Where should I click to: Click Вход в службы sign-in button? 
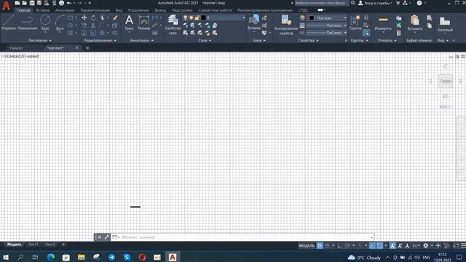(x=375, y=3)
